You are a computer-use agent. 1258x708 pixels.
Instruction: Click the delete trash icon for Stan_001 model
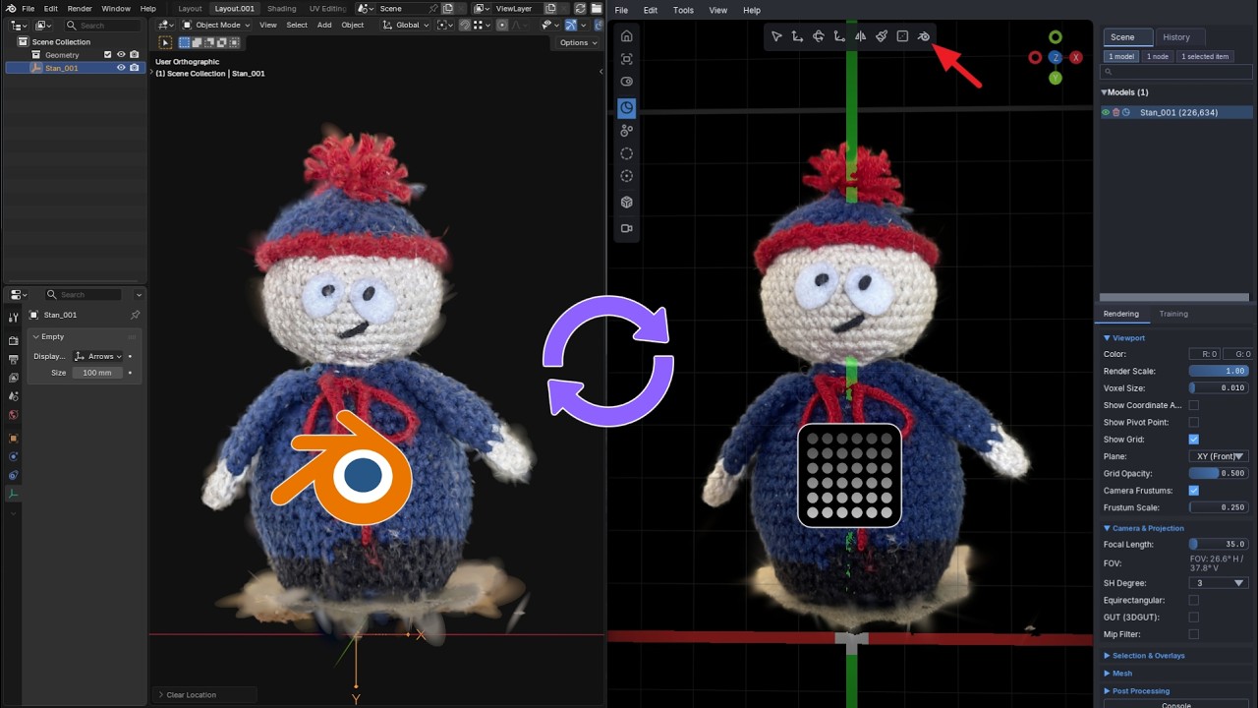pos(1115,112)
